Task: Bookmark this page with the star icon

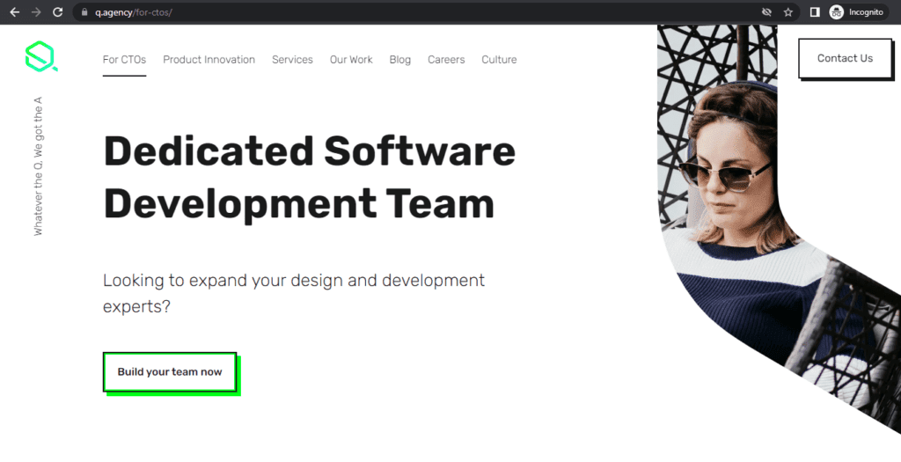Action: tap(788, 12)
